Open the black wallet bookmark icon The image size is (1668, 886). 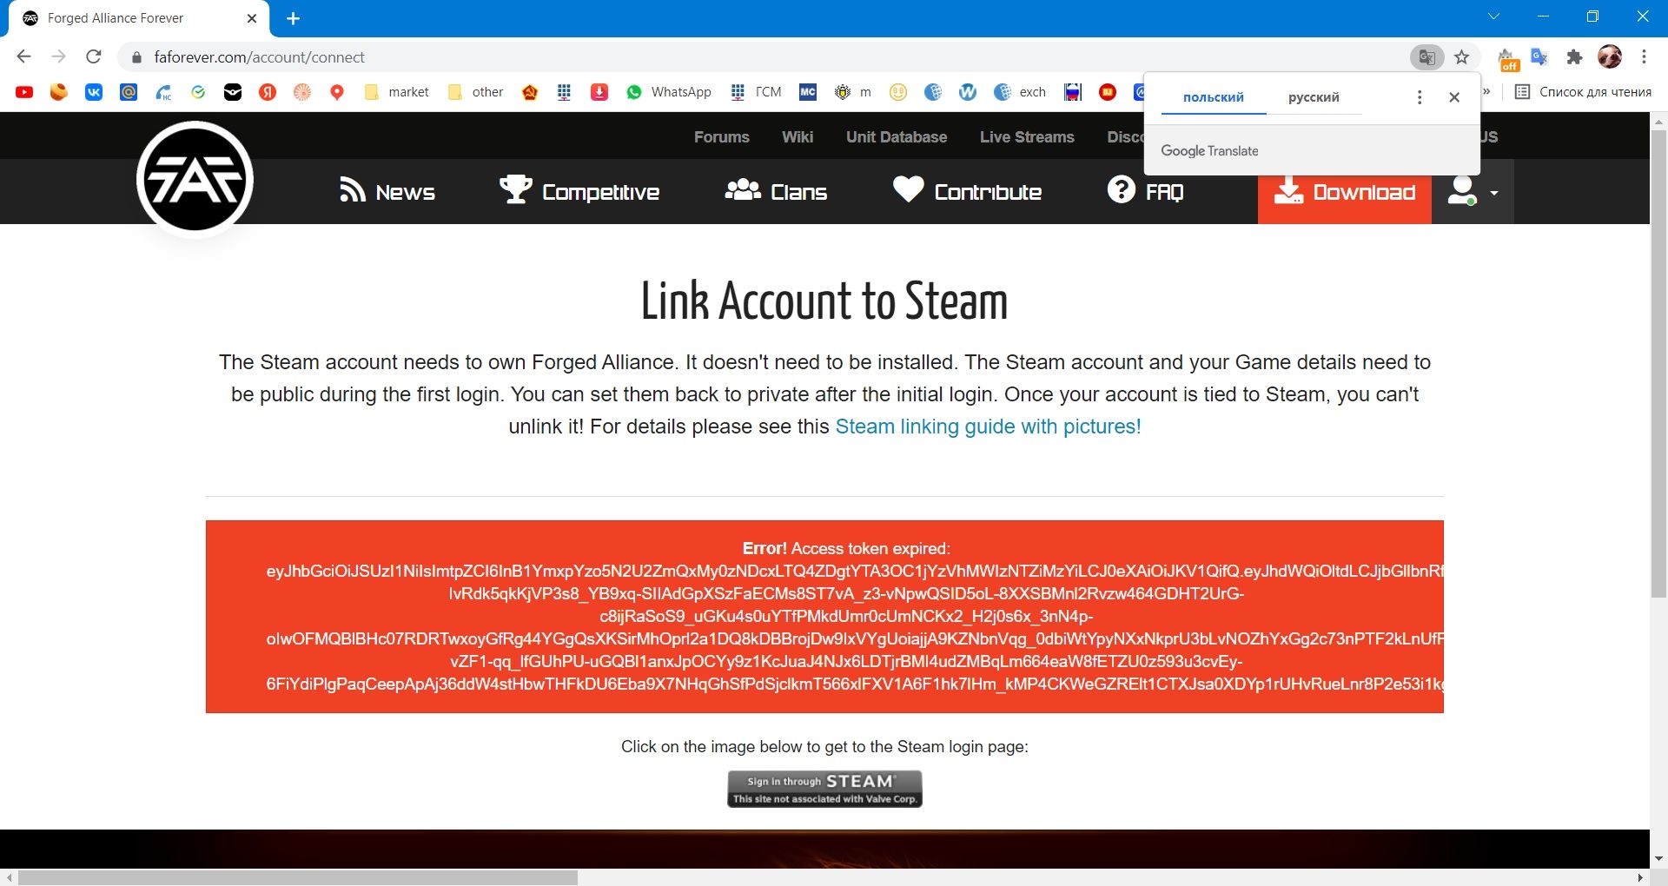[x=233, y=92]
